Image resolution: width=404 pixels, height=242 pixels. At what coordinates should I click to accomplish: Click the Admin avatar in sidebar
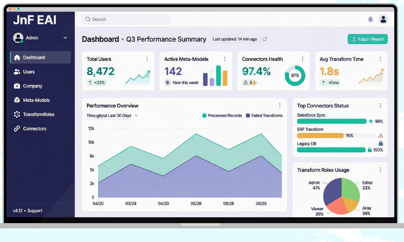coord(18,38)
